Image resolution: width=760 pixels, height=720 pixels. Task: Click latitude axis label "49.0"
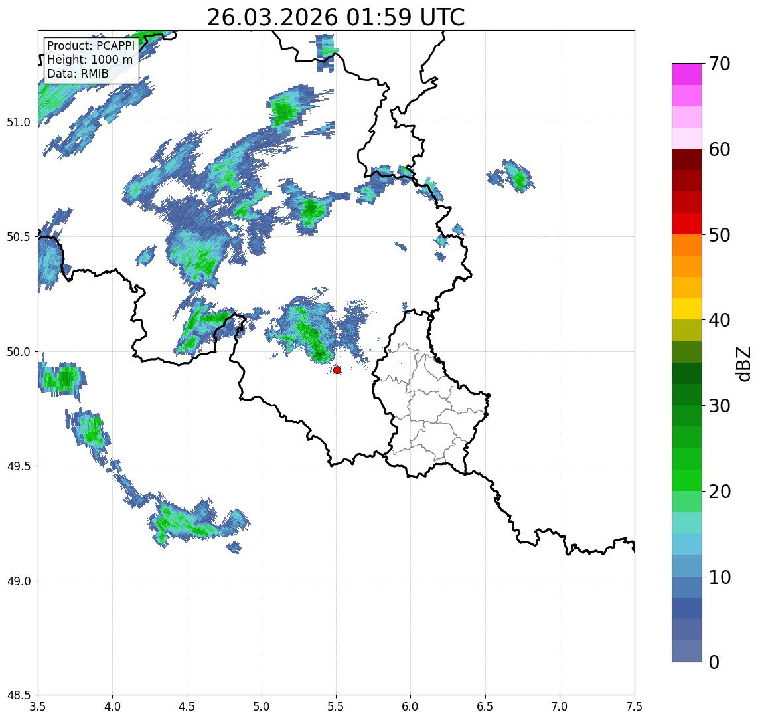coord(19,581)
